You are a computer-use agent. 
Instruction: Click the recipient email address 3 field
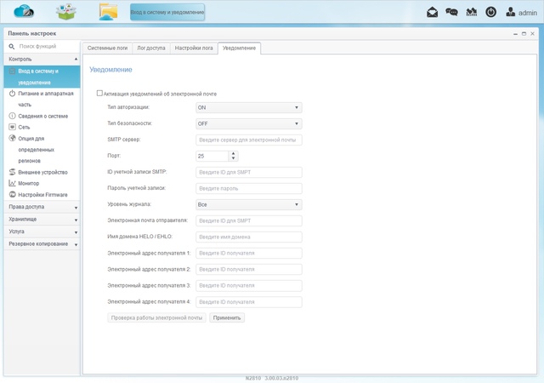pyautogui.click(x=249, y=286)
